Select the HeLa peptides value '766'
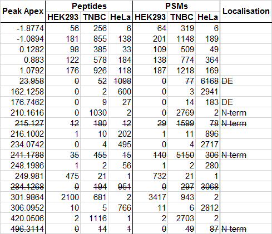Viewport: 272px width, 234px height. (x=120, y=208)
